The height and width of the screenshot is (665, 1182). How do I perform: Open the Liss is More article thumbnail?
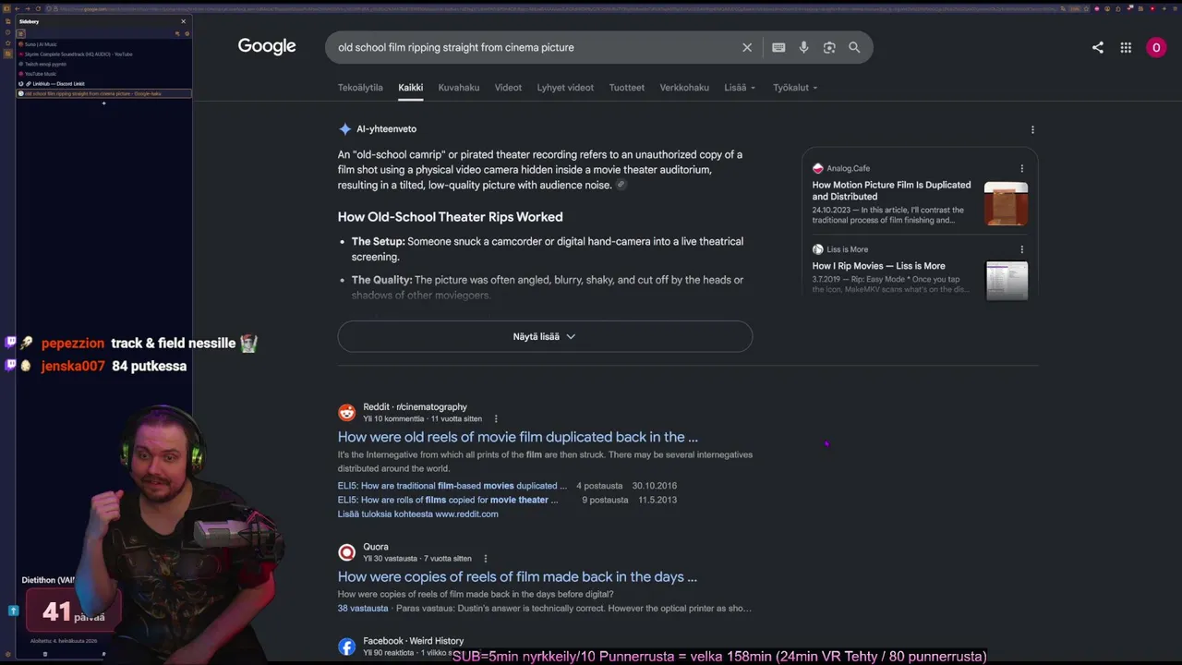pyautogui.click(x=1006, y=281)
